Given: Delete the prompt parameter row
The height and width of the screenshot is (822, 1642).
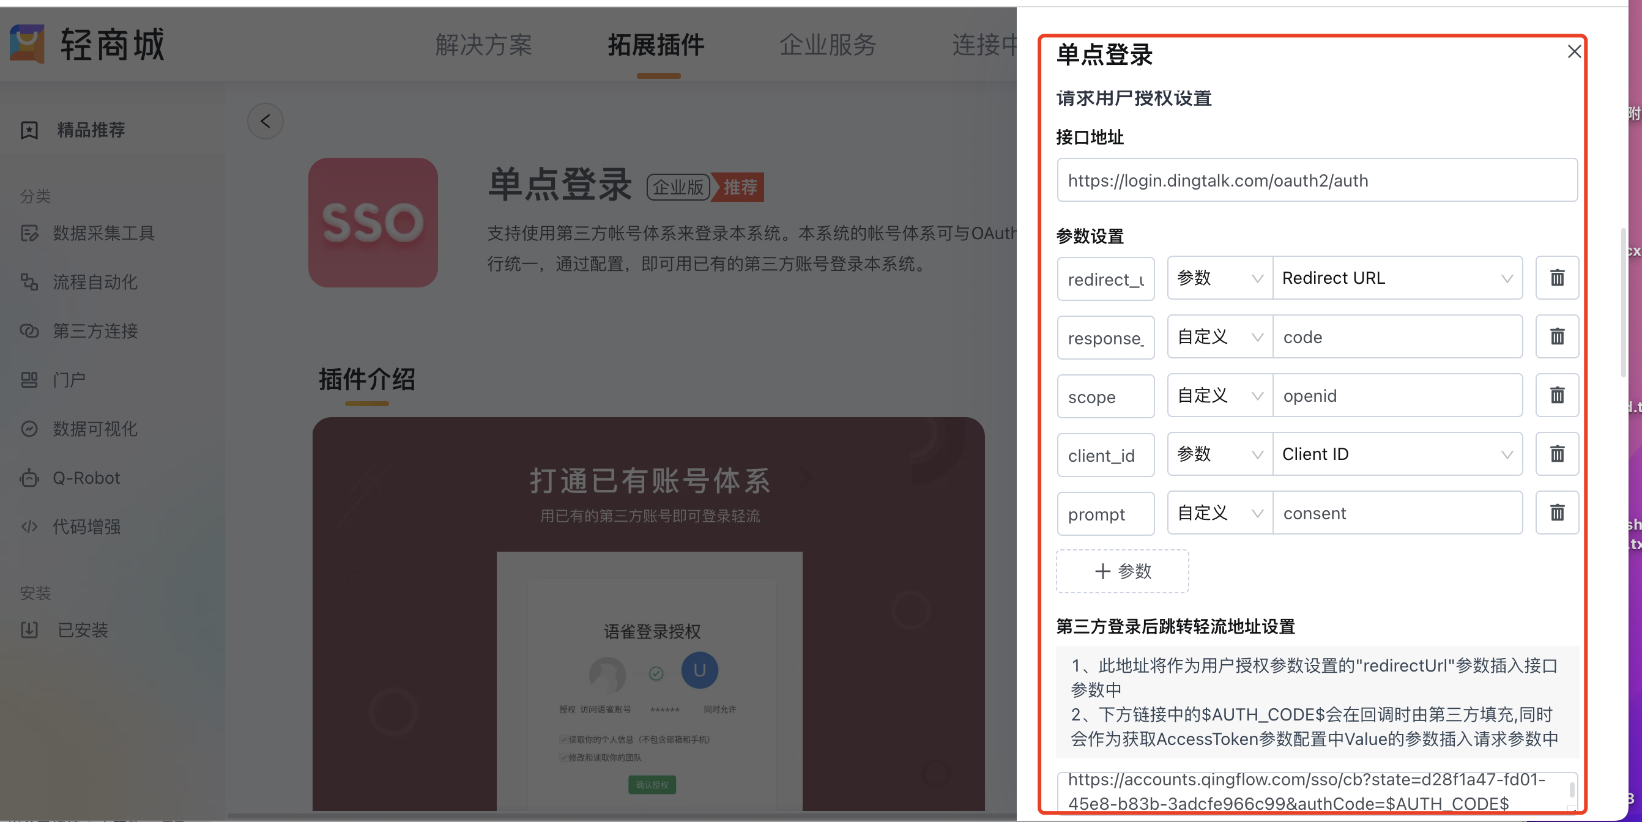Looking at the screenshot, I should [1556, 513].
